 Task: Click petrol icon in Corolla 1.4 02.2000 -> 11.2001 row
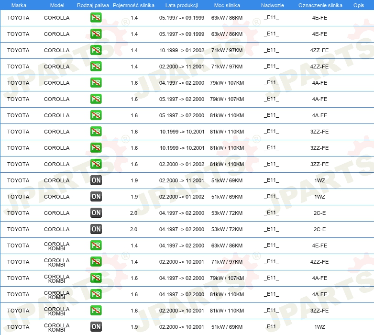(96, 67)
